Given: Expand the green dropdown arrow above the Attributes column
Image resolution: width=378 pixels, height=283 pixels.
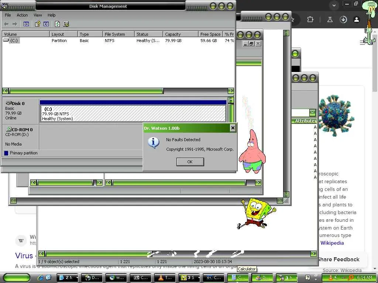Looking at the screenshot, I should click(x=312, y=112).
